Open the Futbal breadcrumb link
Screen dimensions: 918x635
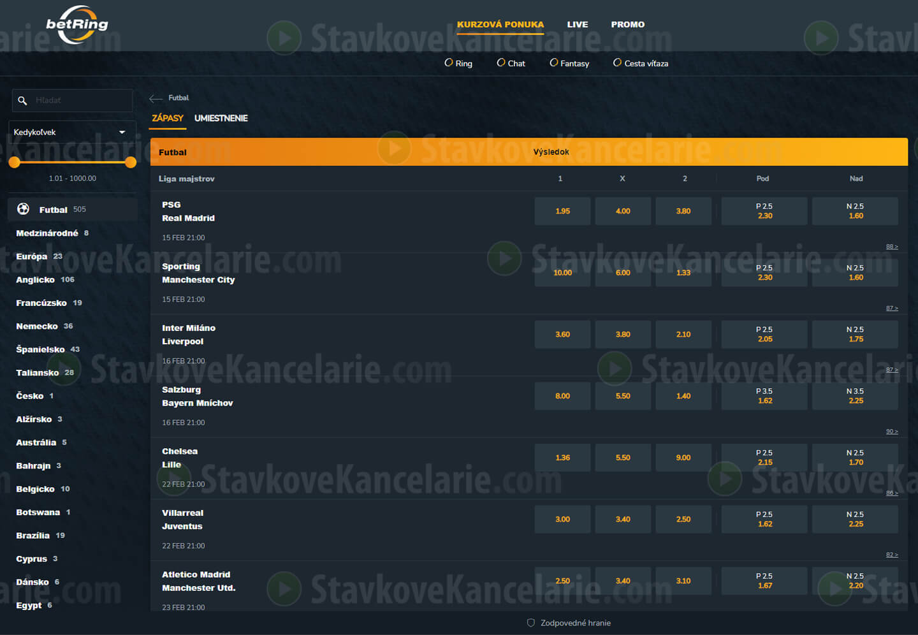click(178, 98)
